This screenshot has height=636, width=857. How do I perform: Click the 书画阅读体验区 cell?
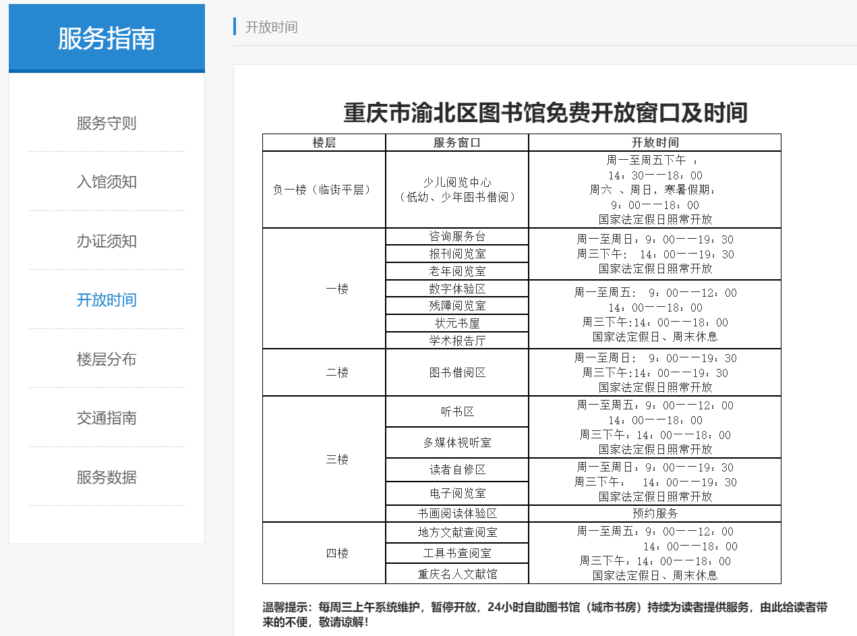(x=457, y=513)
